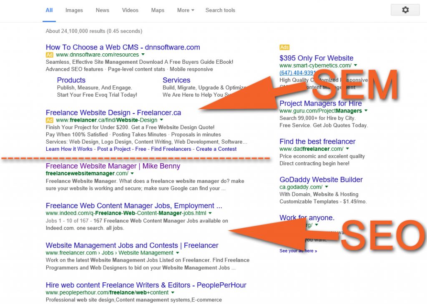Screen dimensions: 427x304
Task: Expand arrow beside smart-cybernetics.com URL
Action: pyautogui.click(x=355, y=65)
